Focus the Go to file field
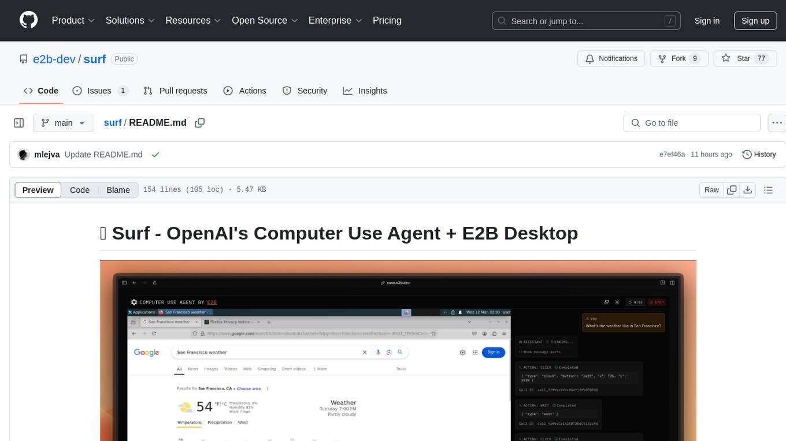 (692, 123)
